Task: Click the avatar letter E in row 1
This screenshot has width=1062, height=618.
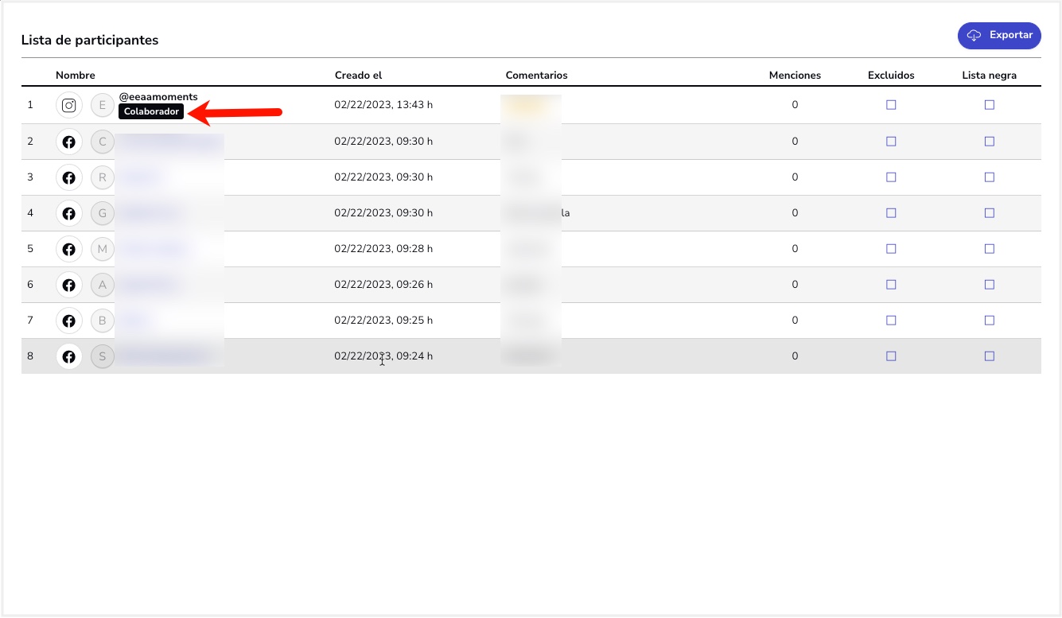Action: pos(102,105)
